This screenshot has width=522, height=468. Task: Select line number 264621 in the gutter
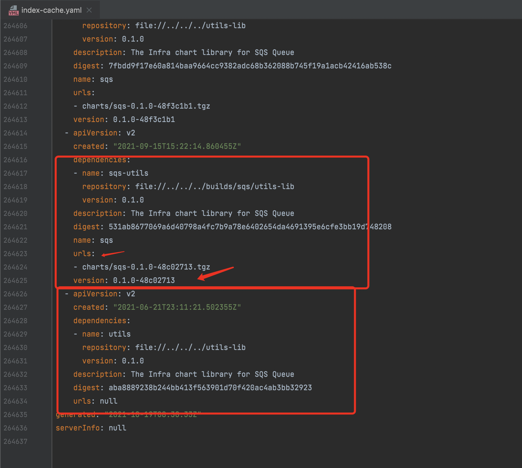pos(15,227)
